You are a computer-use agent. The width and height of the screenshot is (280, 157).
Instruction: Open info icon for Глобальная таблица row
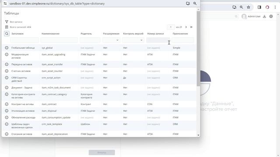pyautogui.click(x=7, y=48)
